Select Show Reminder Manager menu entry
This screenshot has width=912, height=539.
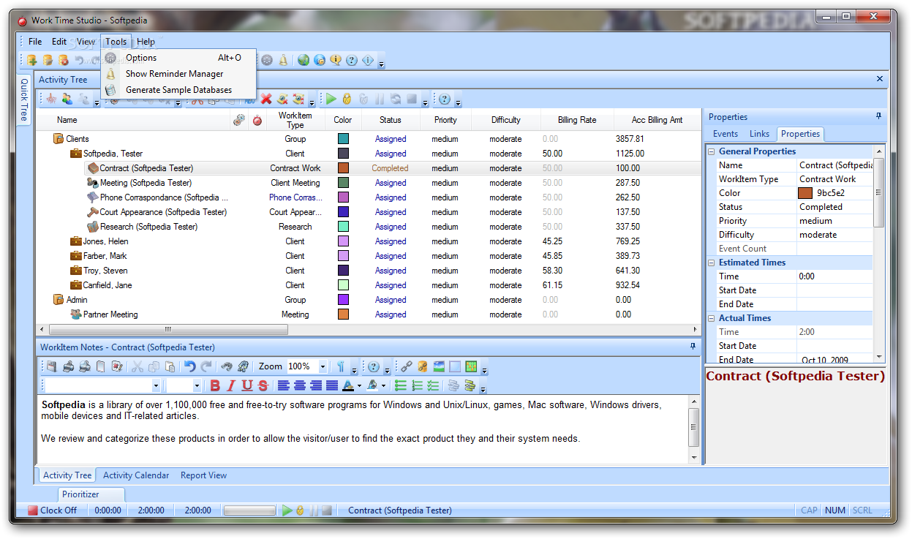[x=179, y=74]
